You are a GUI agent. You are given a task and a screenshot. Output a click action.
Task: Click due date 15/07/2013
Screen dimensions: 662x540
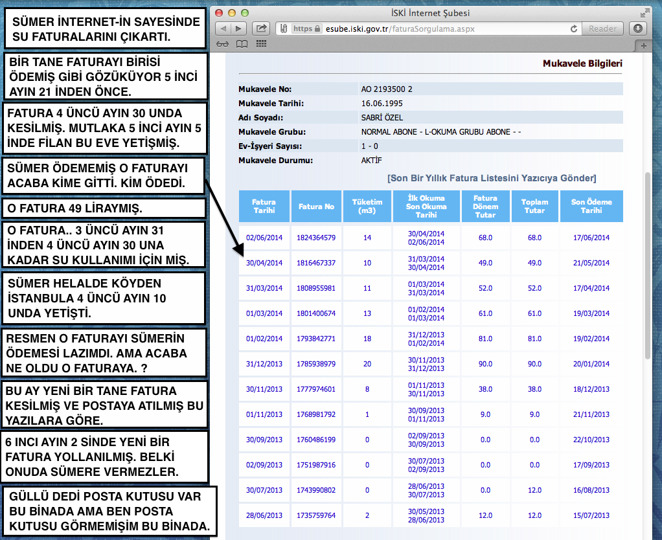click(591, 515)
